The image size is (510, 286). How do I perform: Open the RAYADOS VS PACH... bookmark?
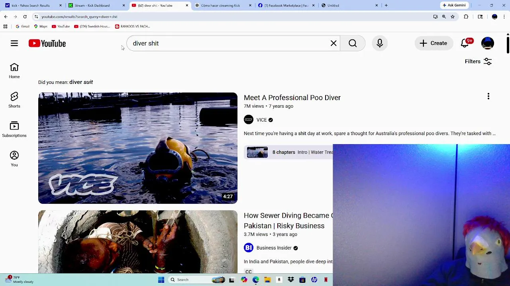[x=132, y=26]
